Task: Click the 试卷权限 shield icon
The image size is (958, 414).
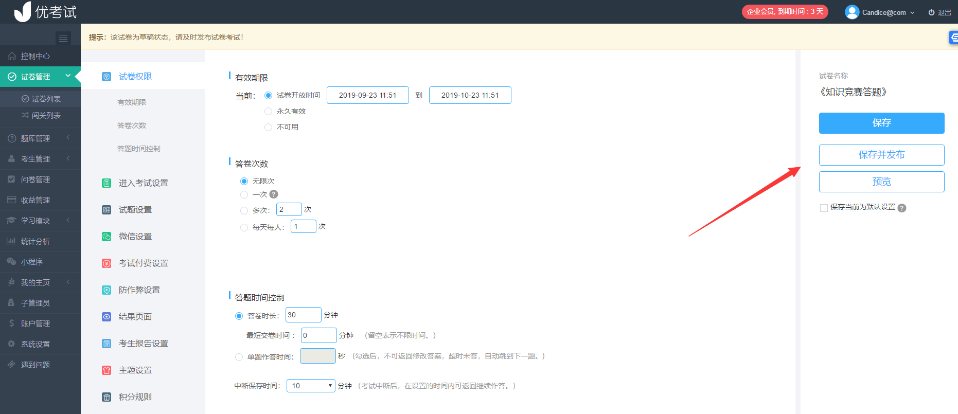Action: pos(107,77)
